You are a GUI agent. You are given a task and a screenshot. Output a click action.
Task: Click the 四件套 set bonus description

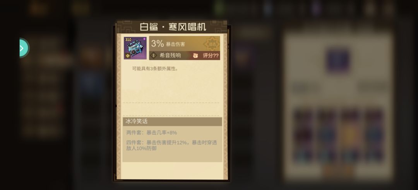click(172, 145)
